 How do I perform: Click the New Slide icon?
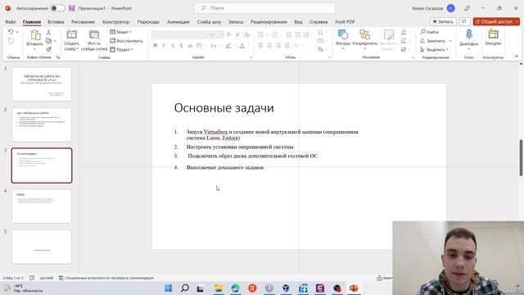point(71,34)
